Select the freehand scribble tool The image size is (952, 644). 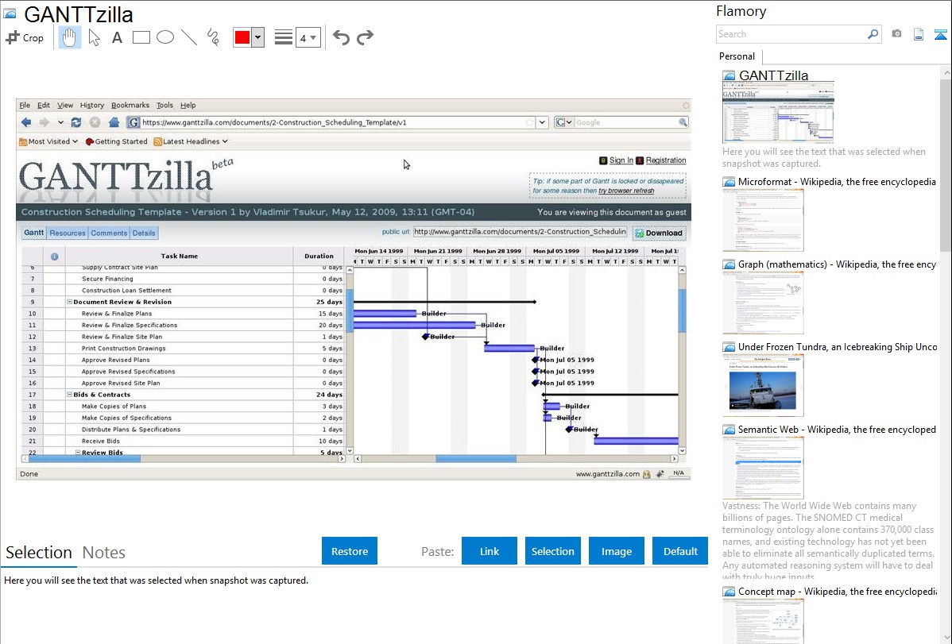[x=213, y=37]
